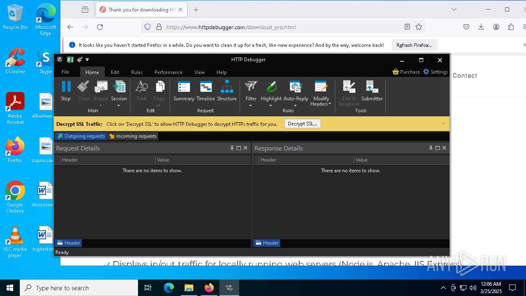Pin the Request Details panel
The image size is (526, 296).
click(x=232, y=148)
